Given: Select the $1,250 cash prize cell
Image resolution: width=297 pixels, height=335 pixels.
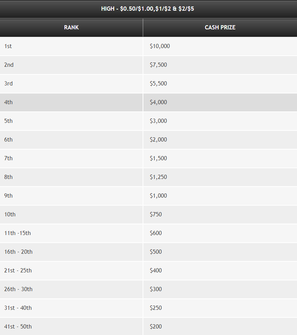Looking at the screenshot, I should pos(220,177).
